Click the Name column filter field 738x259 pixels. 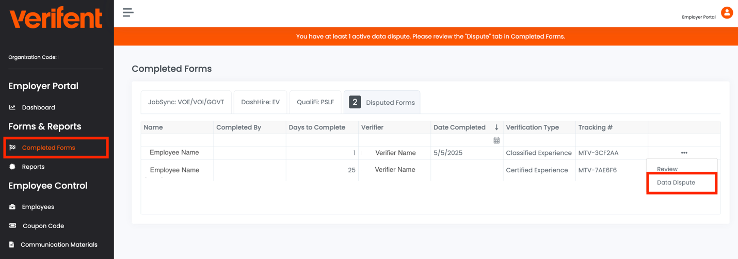pyautogui.click(x=177, y=140)
